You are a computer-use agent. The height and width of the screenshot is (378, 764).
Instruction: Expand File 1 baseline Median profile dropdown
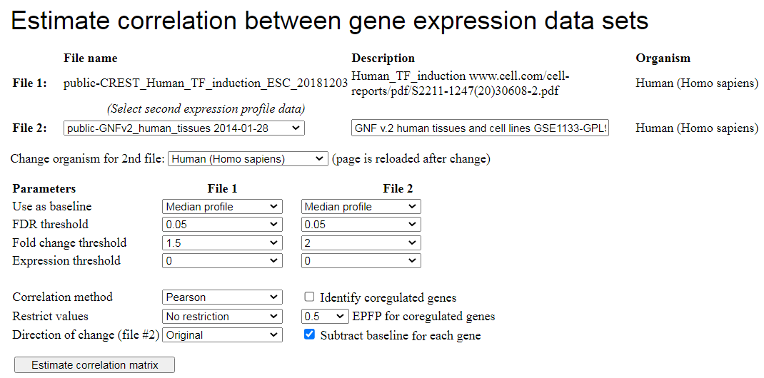(x=222, y=207)
